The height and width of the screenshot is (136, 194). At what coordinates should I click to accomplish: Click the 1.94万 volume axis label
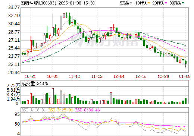point(13,99)
